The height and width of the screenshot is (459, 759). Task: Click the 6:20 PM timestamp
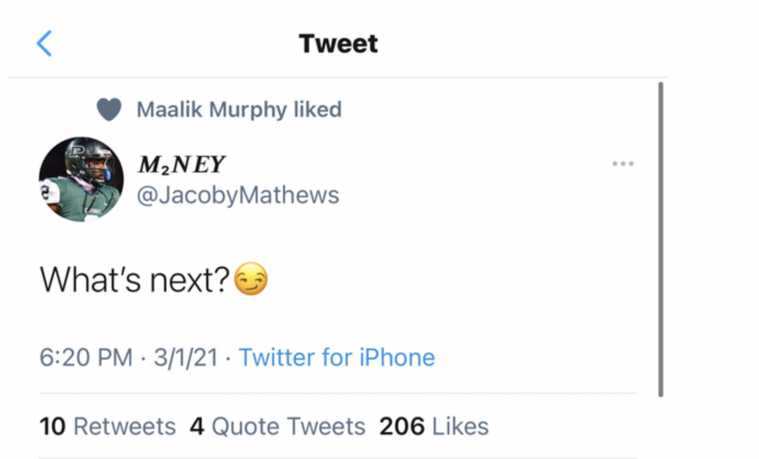point(86,357)
